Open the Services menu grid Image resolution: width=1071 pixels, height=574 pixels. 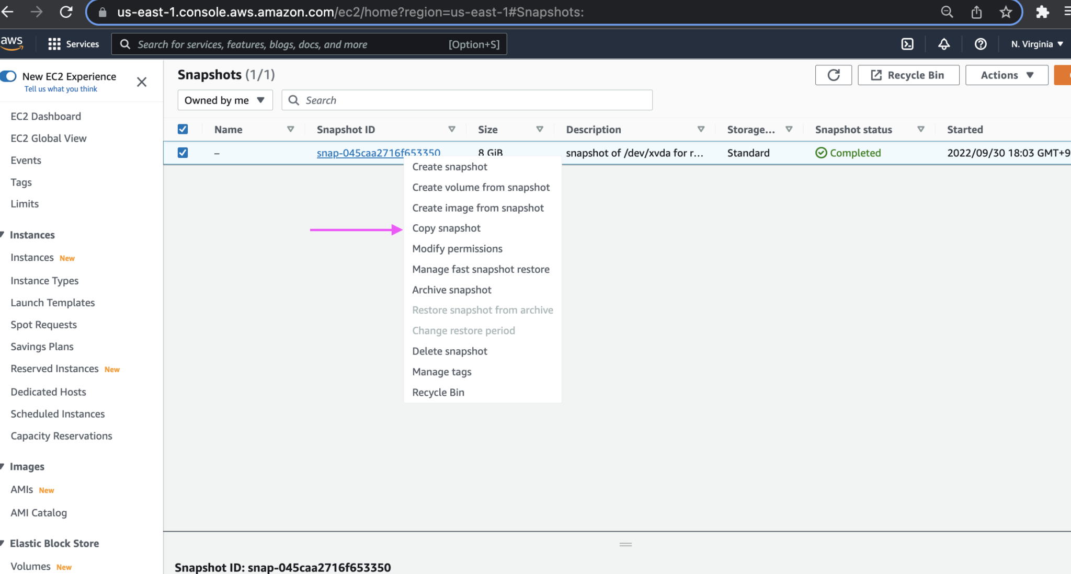[x=73, y=44]
